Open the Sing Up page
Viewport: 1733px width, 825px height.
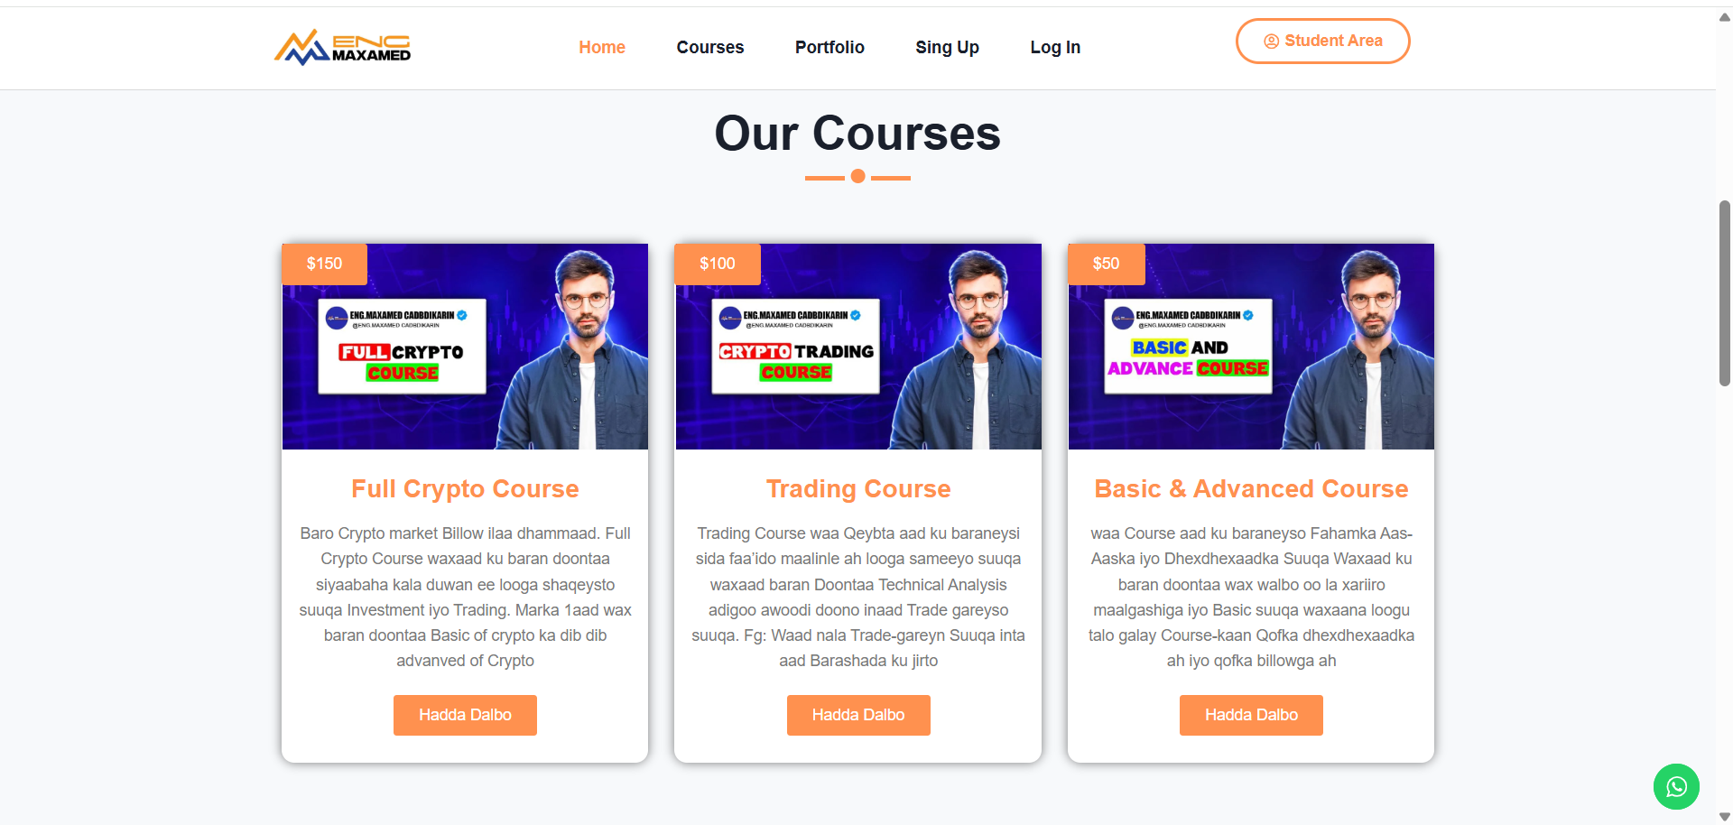tap(947, 47)
